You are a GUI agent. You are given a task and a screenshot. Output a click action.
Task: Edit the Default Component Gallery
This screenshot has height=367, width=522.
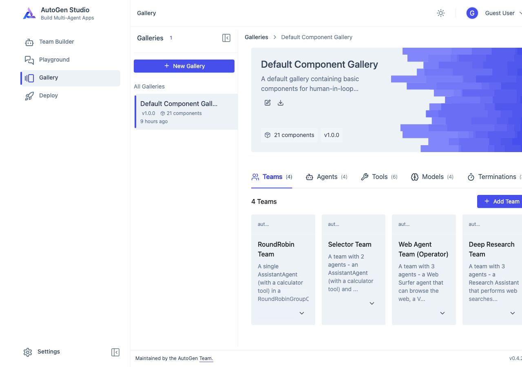[268, 103]
